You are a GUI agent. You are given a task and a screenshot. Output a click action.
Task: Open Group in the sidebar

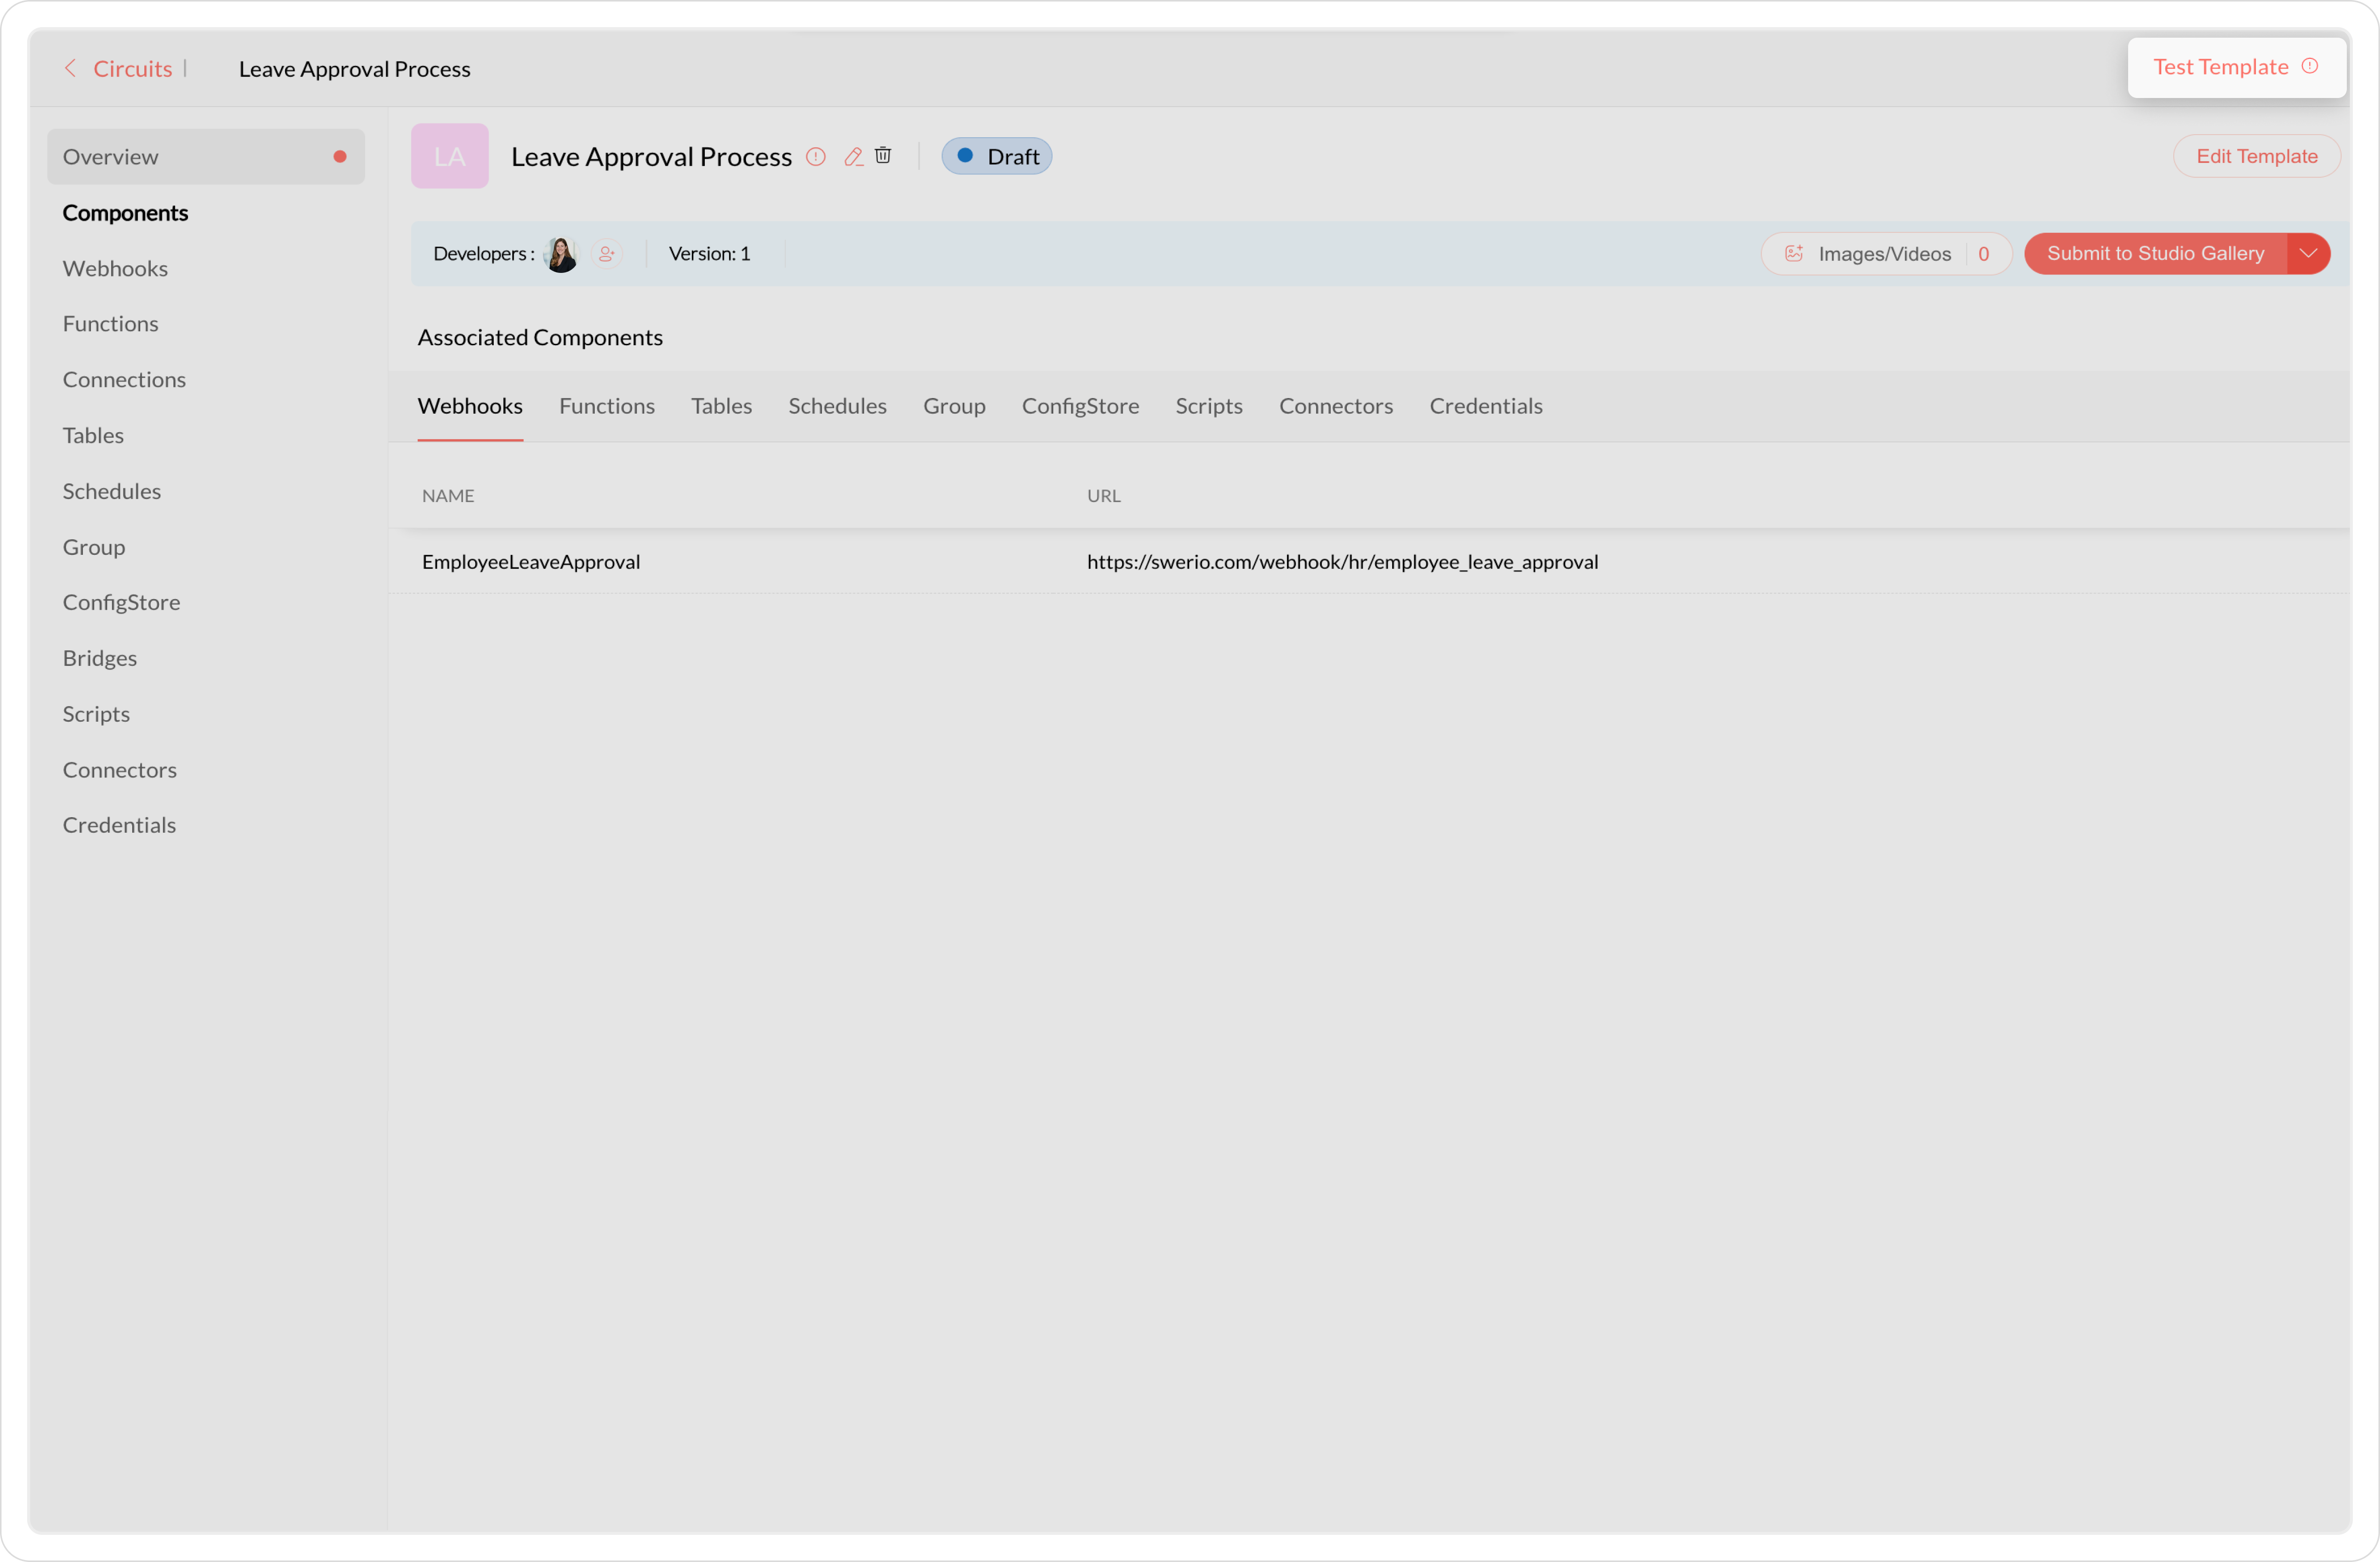coord(94,547)
